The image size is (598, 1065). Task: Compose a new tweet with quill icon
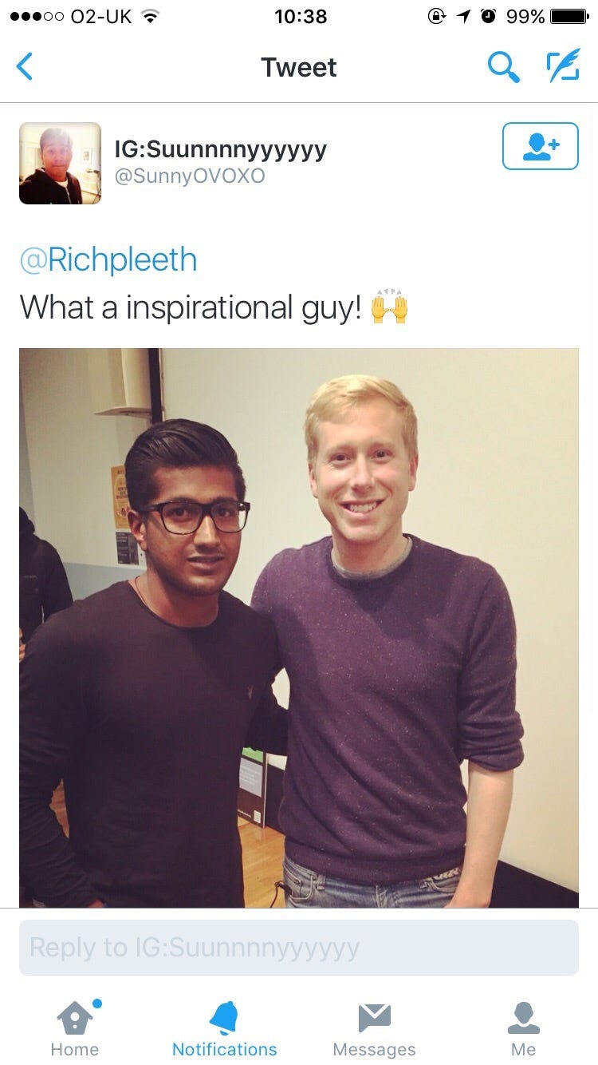pos(563,67)
